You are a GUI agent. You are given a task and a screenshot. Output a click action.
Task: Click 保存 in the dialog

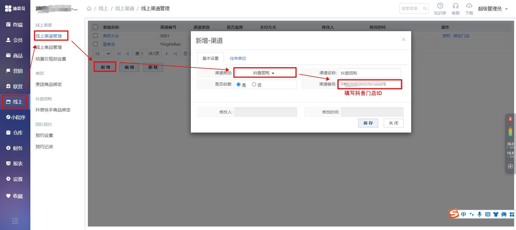point(368,123)
